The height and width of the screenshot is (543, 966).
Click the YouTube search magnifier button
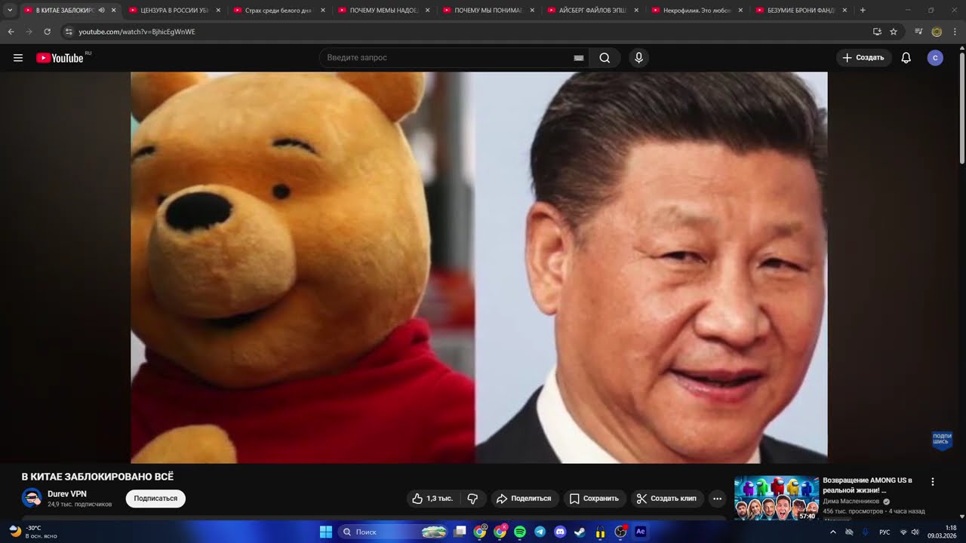(605, 58)
